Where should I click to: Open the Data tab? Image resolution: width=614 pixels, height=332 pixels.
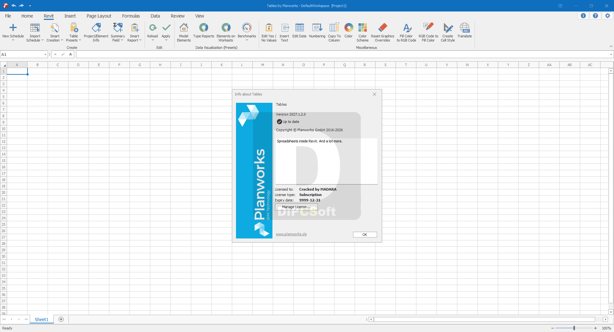tap(155, 16)
